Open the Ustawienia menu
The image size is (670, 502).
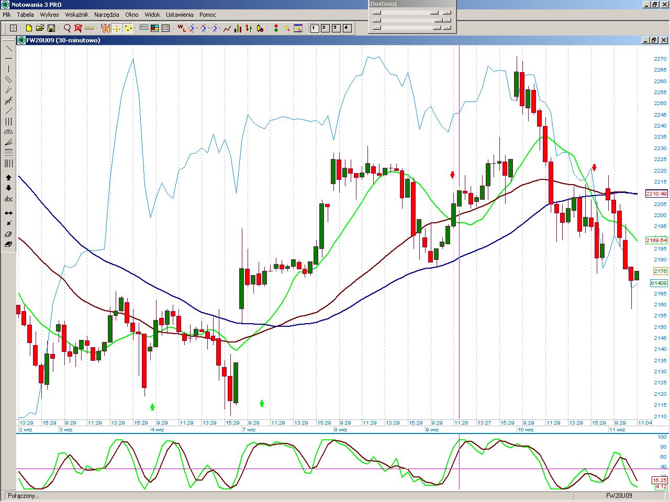[x=180, y=15]
